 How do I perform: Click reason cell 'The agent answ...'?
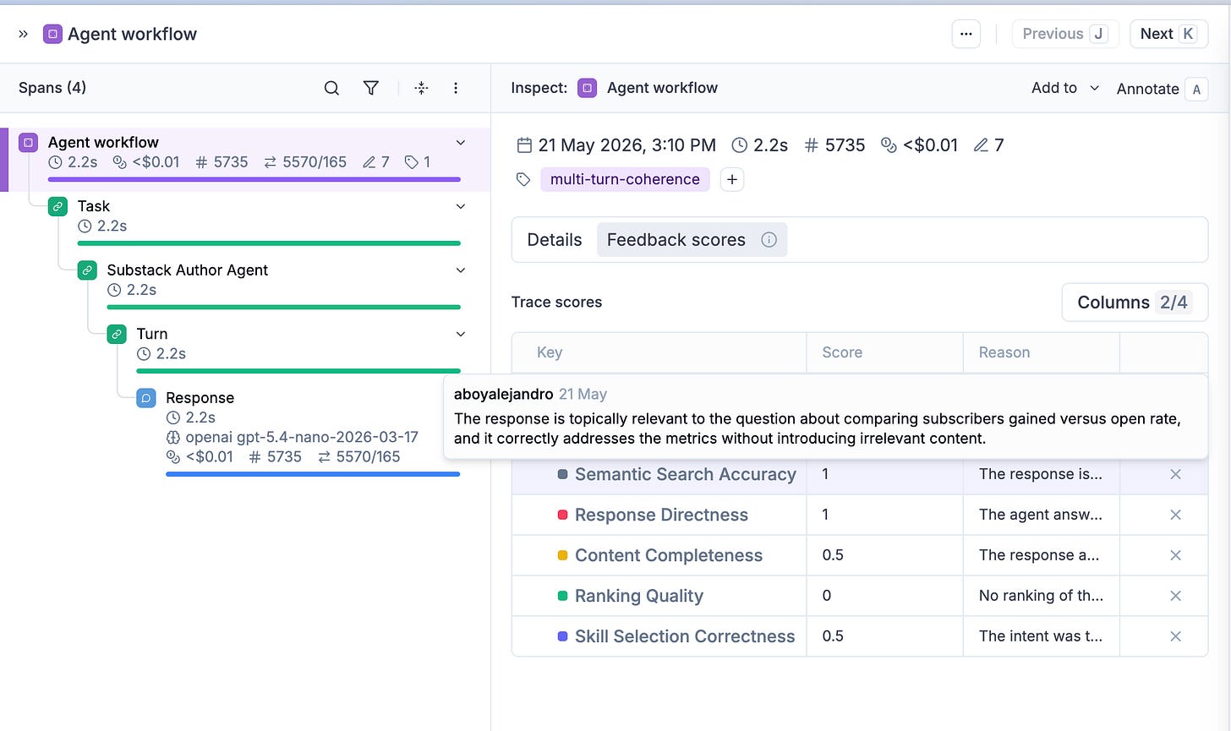1041,515
